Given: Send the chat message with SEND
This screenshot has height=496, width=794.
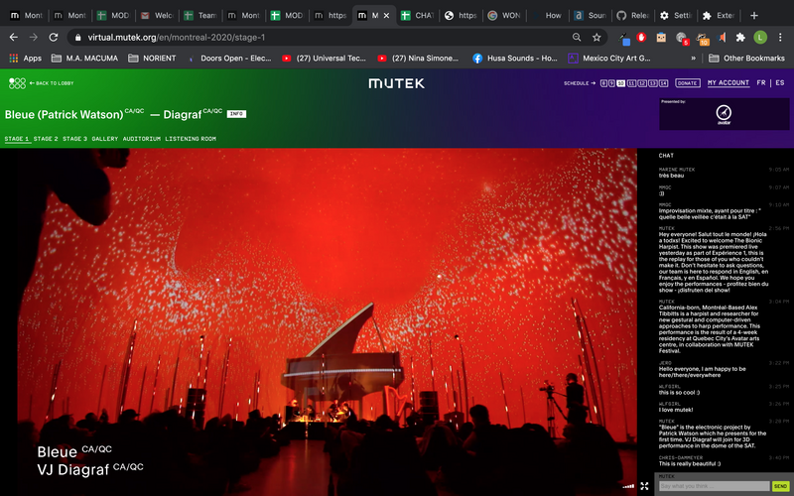Looking at the screenshot, I should click(780, 486).
